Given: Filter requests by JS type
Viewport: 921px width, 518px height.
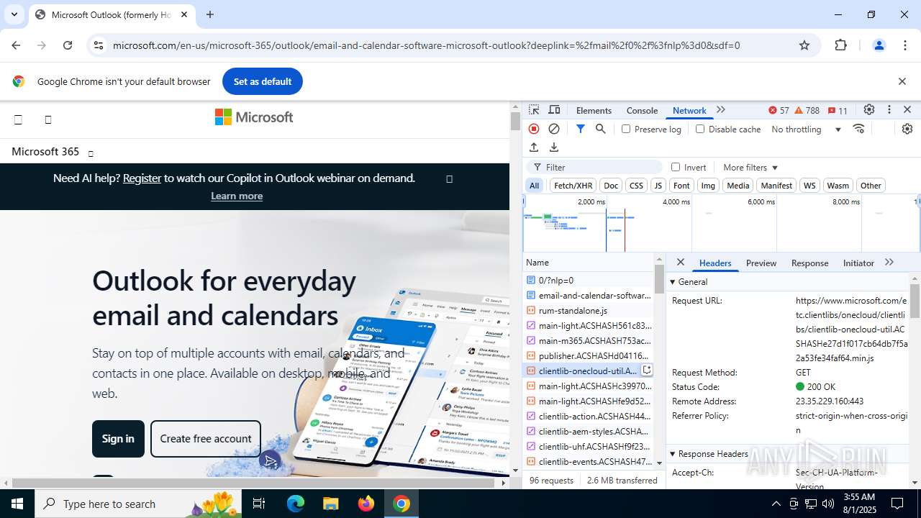Looking at the screenshot, I should (658, 186).
